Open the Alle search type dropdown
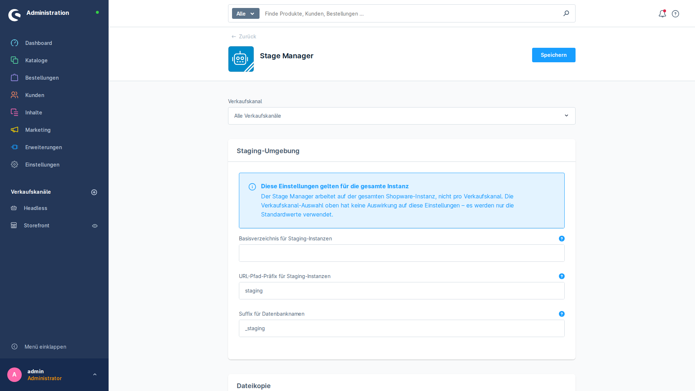Viewport: 695px width, 391px height. tap(246, 14)
